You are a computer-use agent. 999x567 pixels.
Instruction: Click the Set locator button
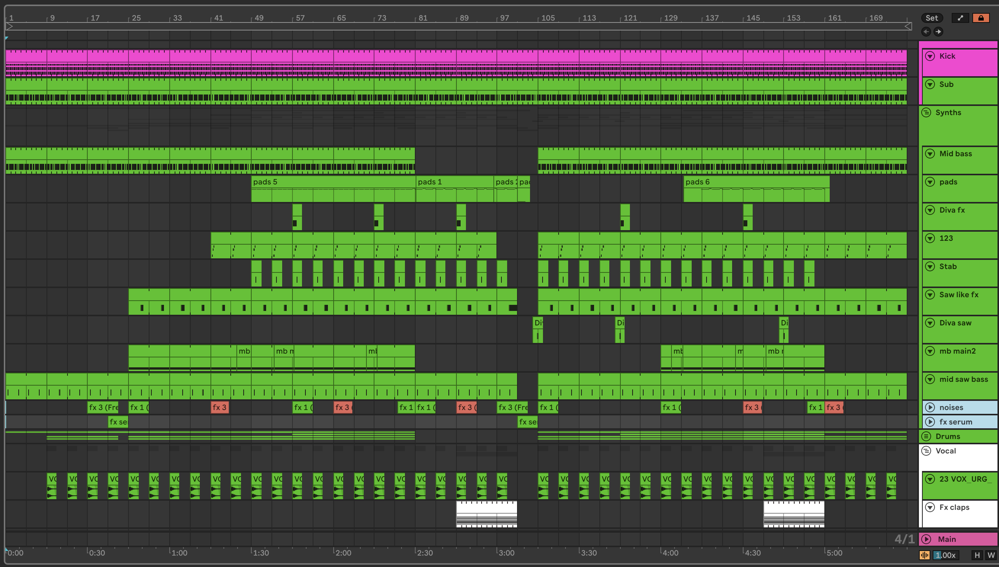tap(932, 18)
